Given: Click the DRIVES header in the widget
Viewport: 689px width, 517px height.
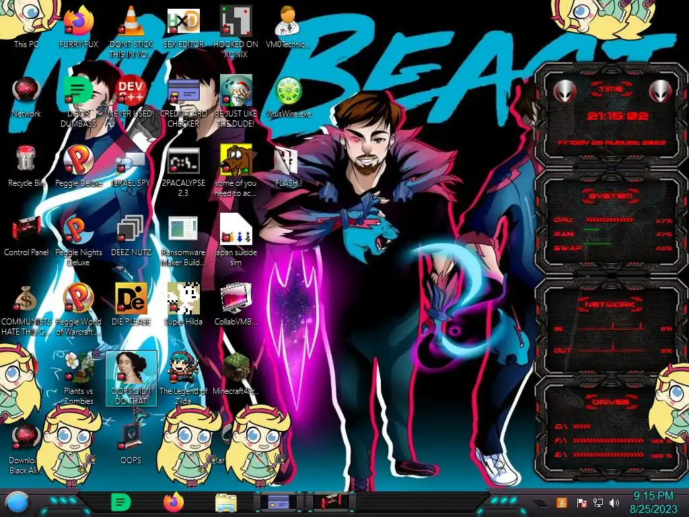Looking at the screenshot, I should 610,402.
